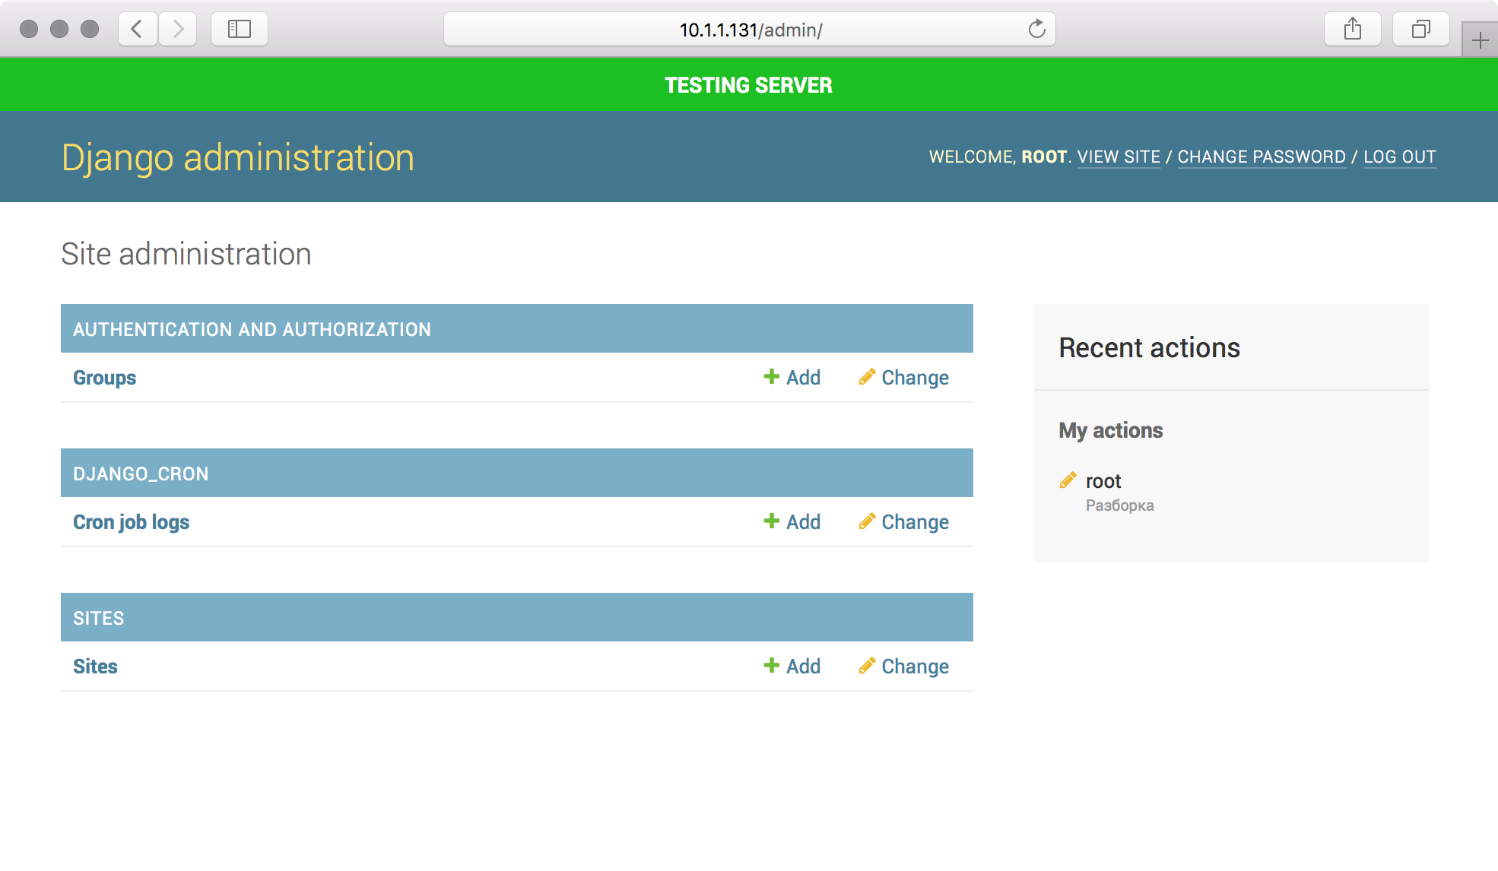Click the View Site link

pos(1119,157)
